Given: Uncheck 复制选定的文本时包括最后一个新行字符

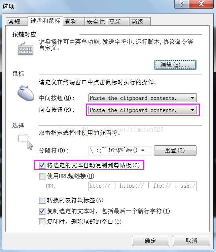Looking at the screenshot, I should pyautogui.click(x=42, y=211).
